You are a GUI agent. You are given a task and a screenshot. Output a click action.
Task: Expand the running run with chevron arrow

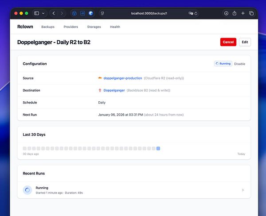pos(243,190)
